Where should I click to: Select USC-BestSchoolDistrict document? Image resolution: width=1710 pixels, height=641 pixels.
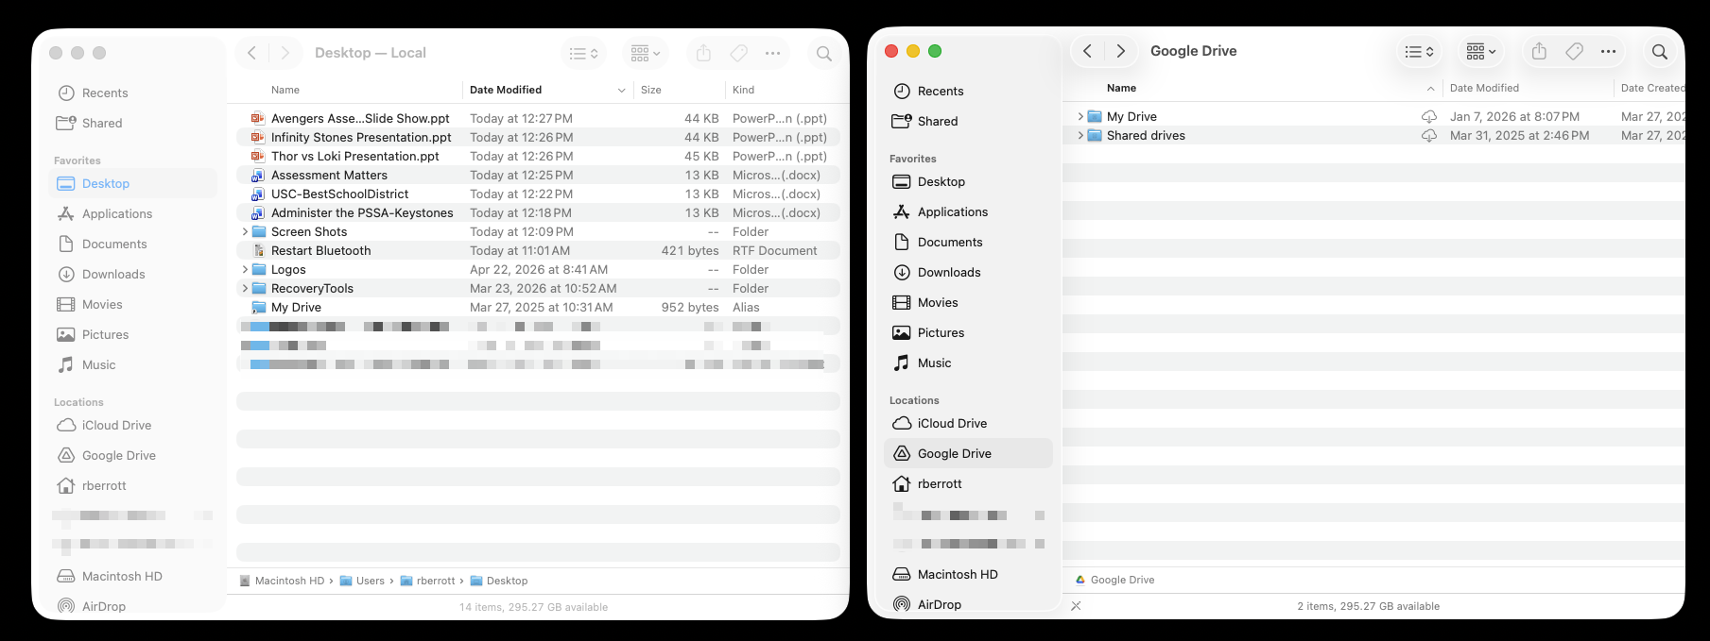[x=538, y=194]
